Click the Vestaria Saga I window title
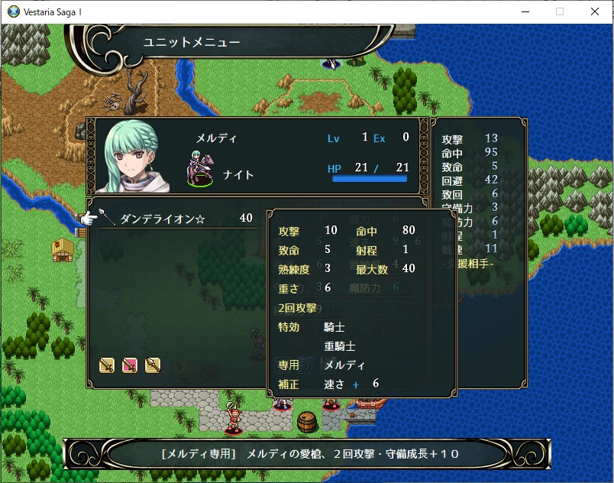The width and height of the screenshot is (614, 483). click(53, 12)
